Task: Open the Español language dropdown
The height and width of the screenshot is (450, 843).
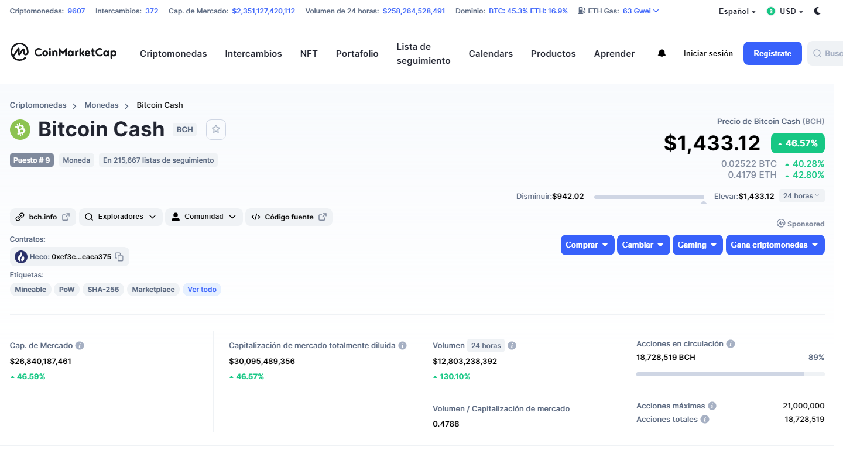Action: (737, 11)
